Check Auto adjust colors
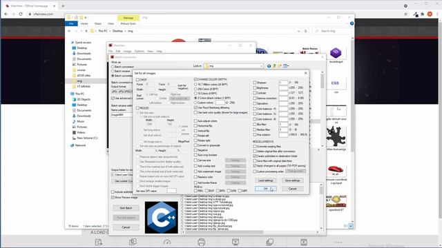 point(195,121)
